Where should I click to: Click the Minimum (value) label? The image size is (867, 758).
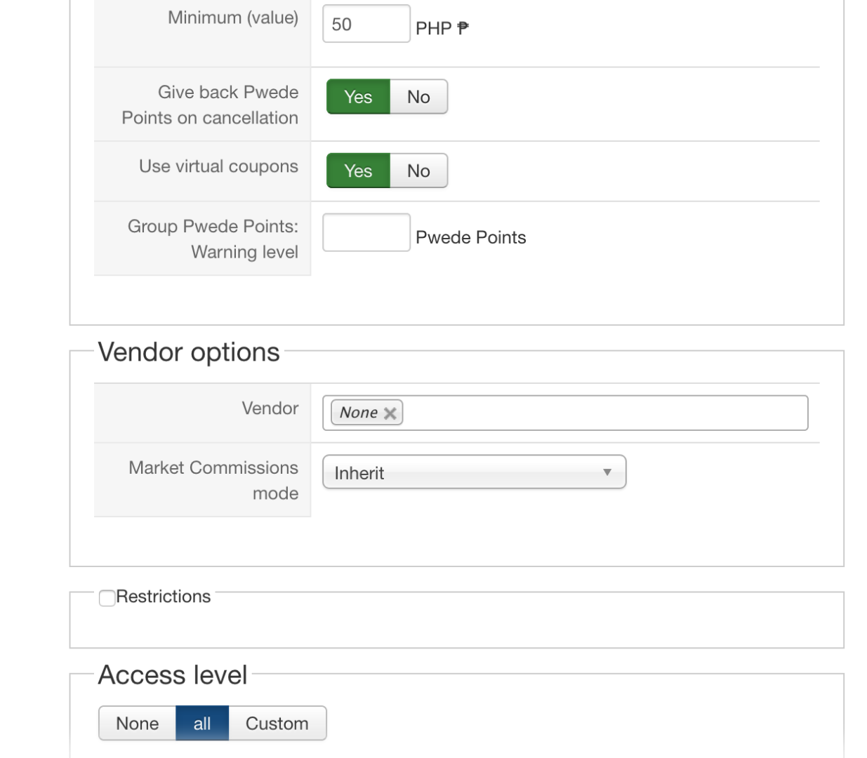click(x=232, y=18)
